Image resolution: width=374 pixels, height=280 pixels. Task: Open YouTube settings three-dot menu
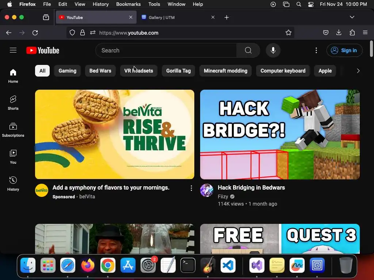click(316, 50)
